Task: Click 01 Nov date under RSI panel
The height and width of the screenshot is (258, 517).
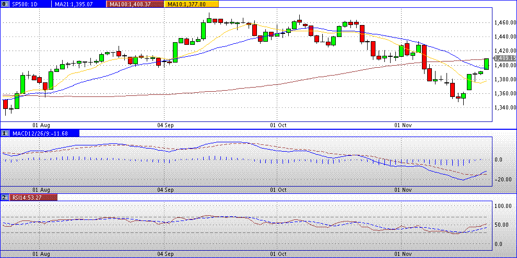Action: (x=404, y=254)
